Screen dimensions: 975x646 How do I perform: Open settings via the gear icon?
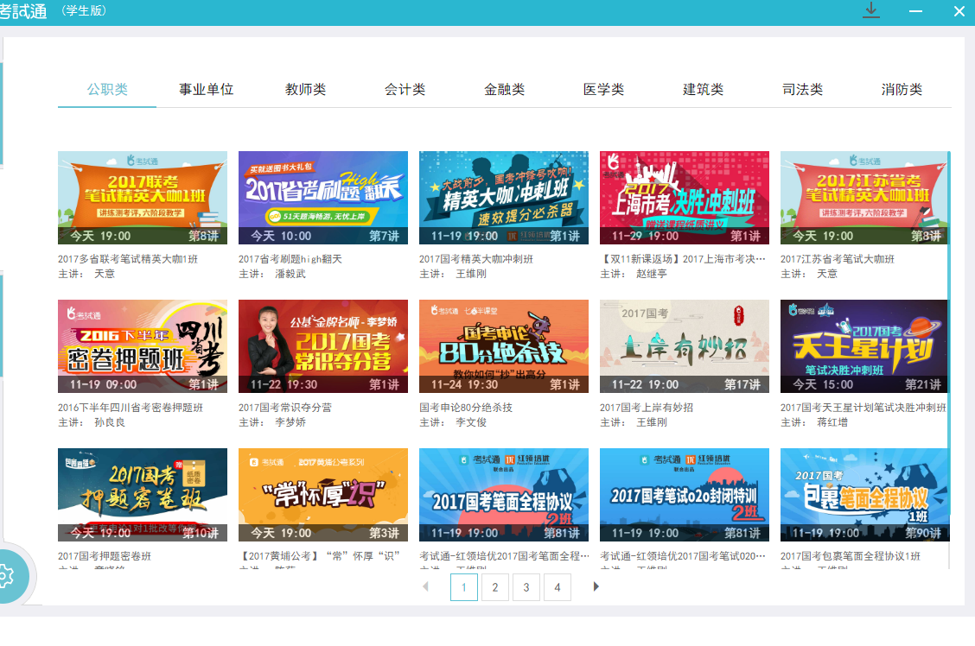(7, 575)
